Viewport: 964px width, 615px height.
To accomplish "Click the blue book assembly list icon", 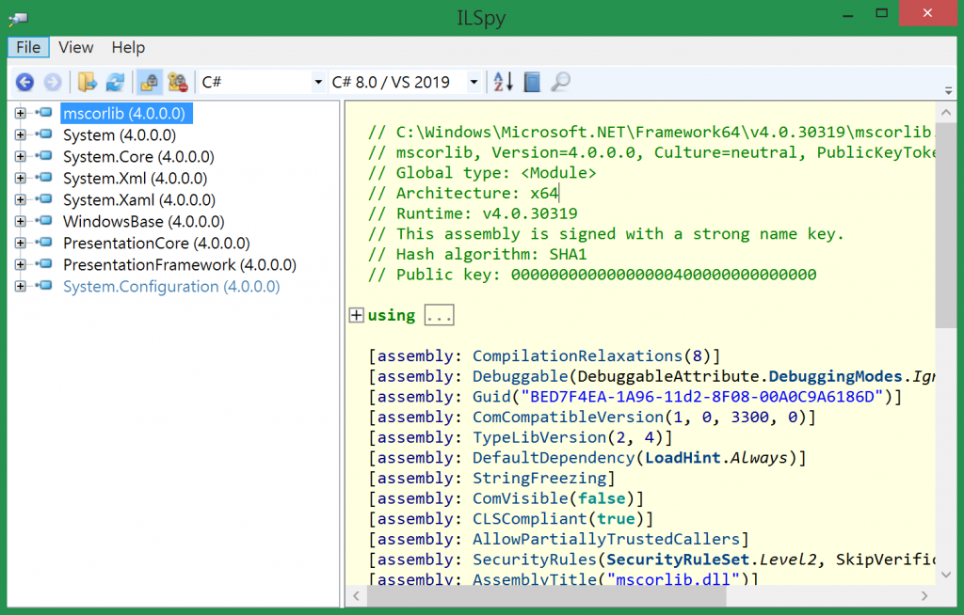I will (532, 82).
